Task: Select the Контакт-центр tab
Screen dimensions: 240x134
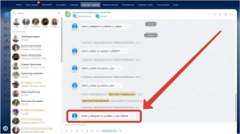Action: [x=91, y=5]
